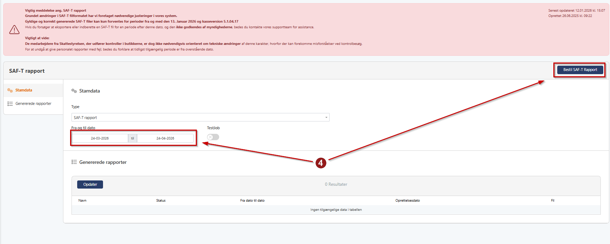Click the gears icon beside Stamdata in sidebar

(x=10, y=90)
